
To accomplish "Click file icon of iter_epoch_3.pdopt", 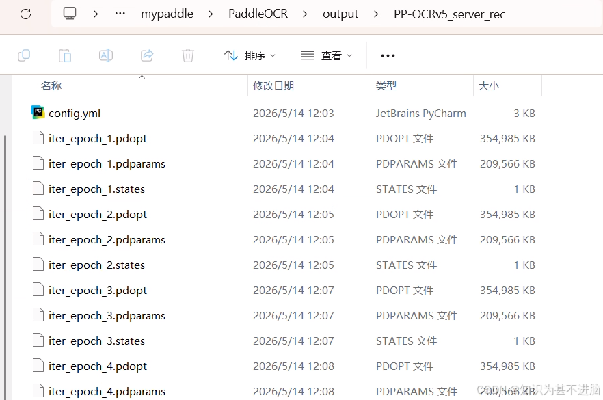I will point(38,289).
